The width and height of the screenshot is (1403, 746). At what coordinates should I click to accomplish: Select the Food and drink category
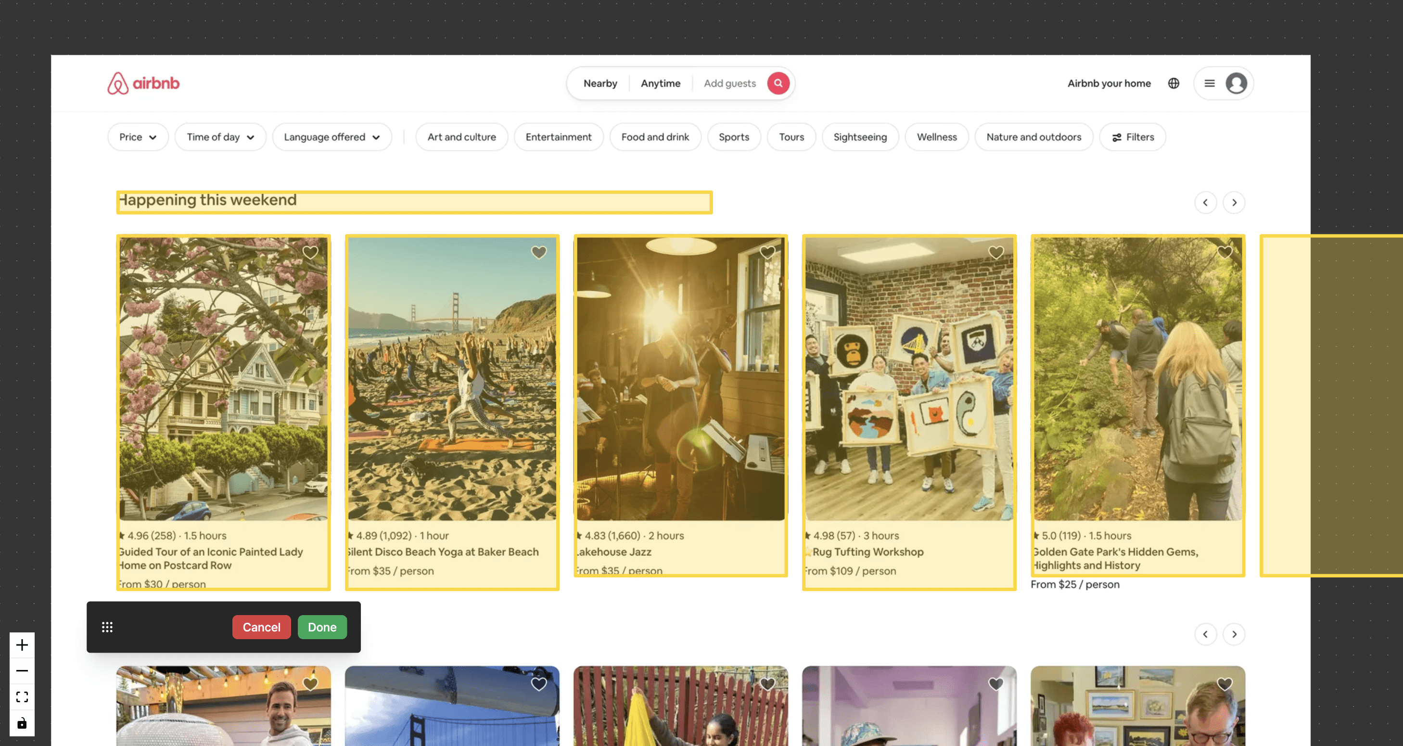coord(655,137)
